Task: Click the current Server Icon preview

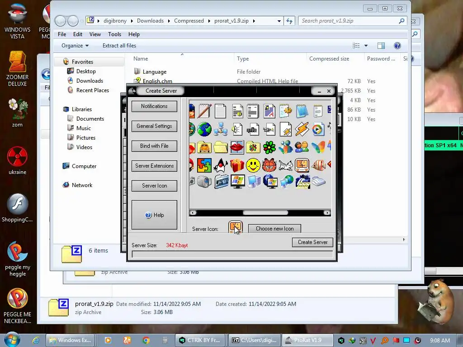Action: 235,227
